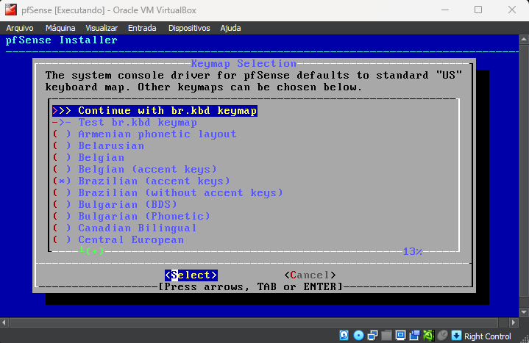Select Brazilian (accent keys) radio option
This screenshot has height=343, width=529.
click(x=141, y=181)
